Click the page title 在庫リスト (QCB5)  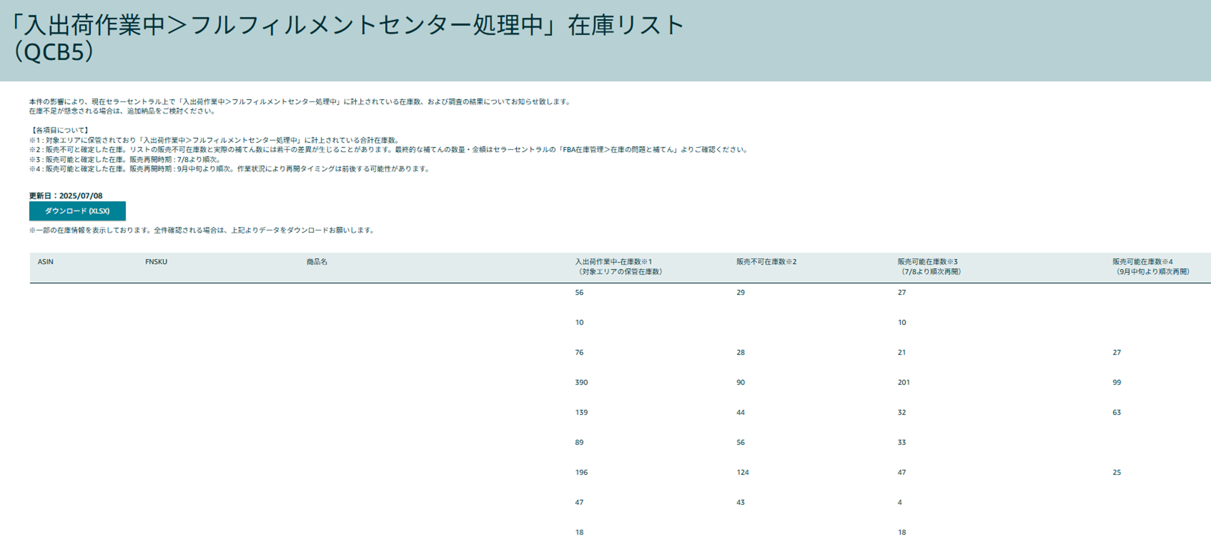(348, 38)
